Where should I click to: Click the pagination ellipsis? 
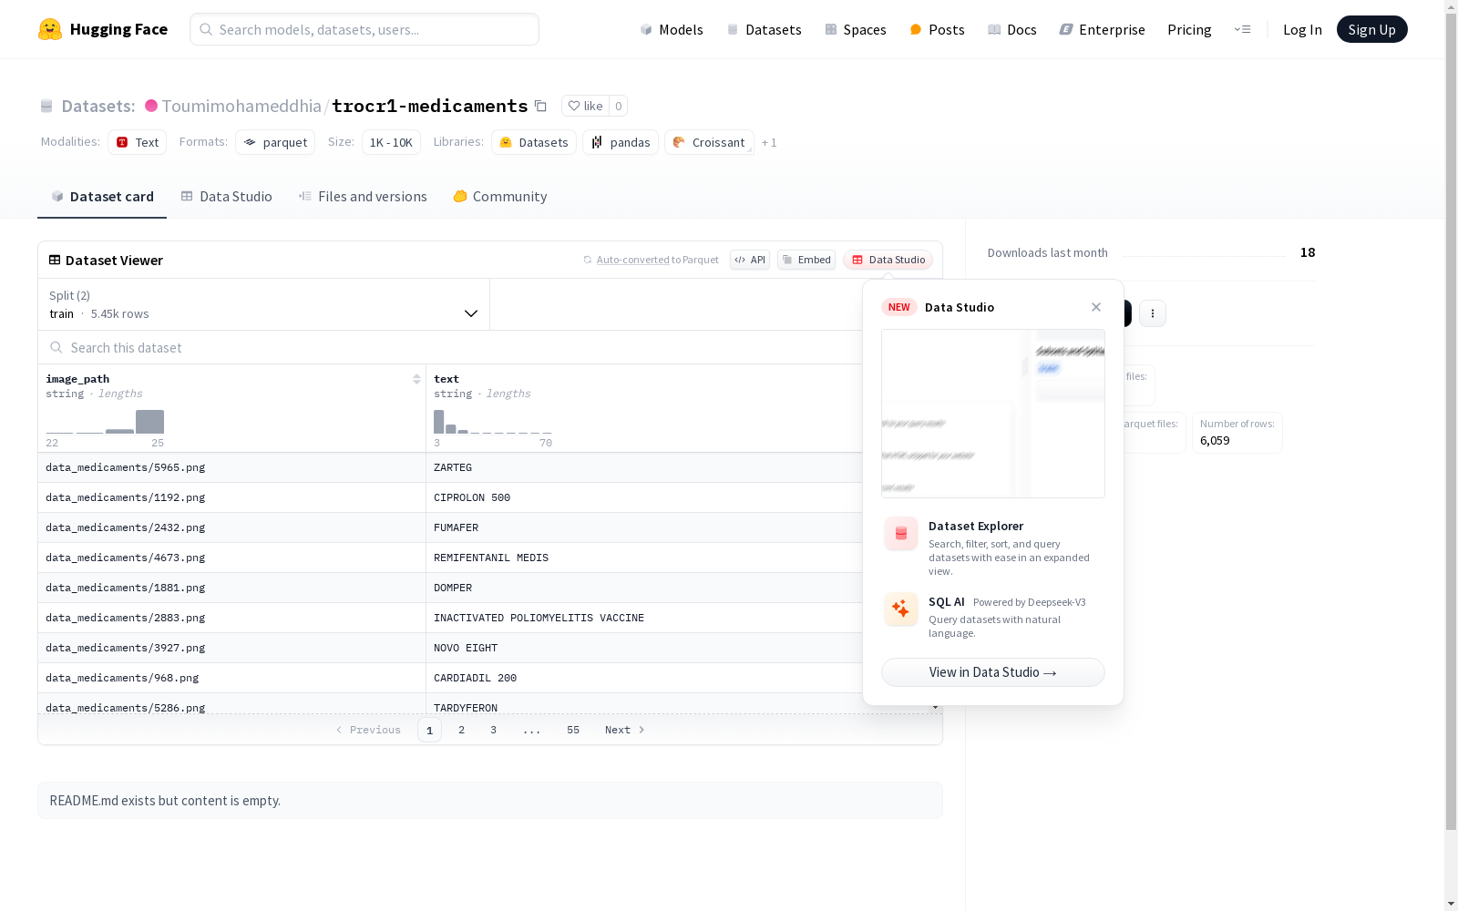pyautogui.click(x=532, y=730)
